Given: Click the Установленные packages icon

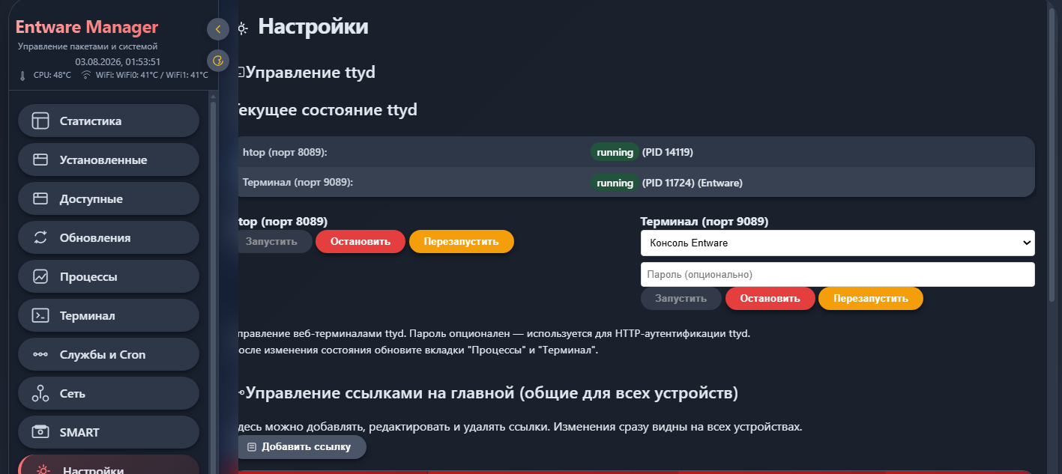Looking at the screenshot, I should 40,159.
